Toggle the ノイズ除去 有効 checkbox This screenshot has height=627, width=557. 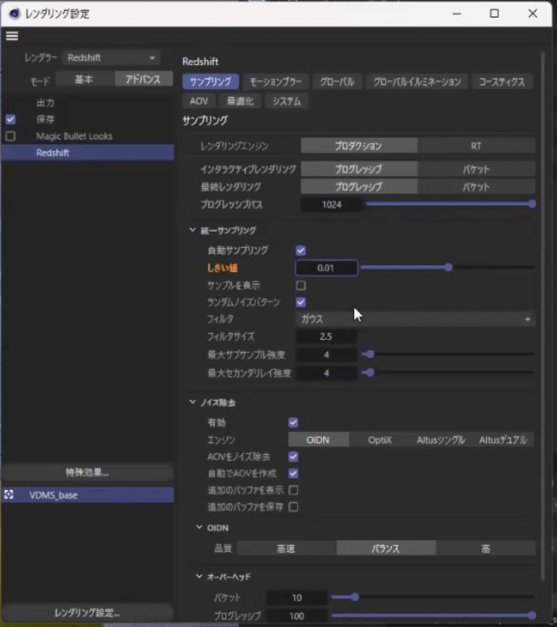click(294, 422)
